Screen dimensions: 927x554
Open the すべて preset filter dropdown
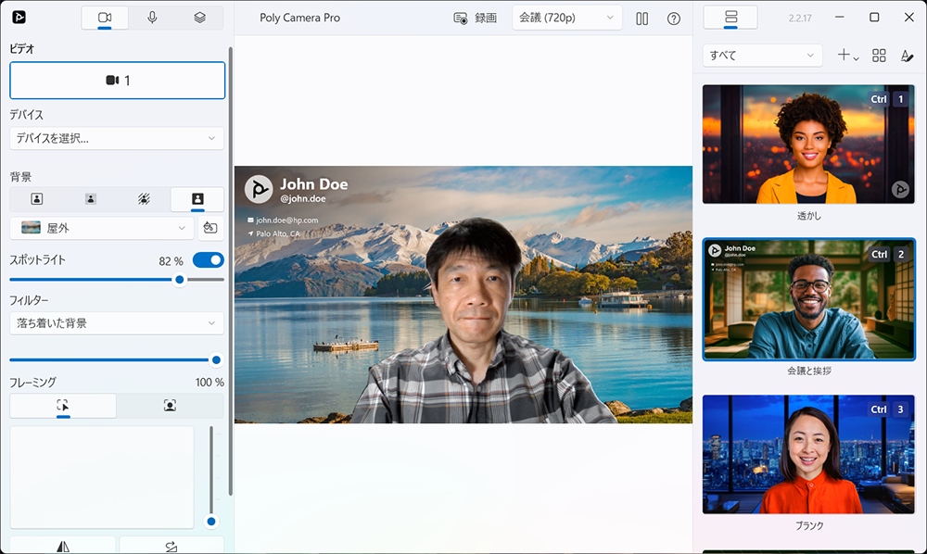click(762, 56)
